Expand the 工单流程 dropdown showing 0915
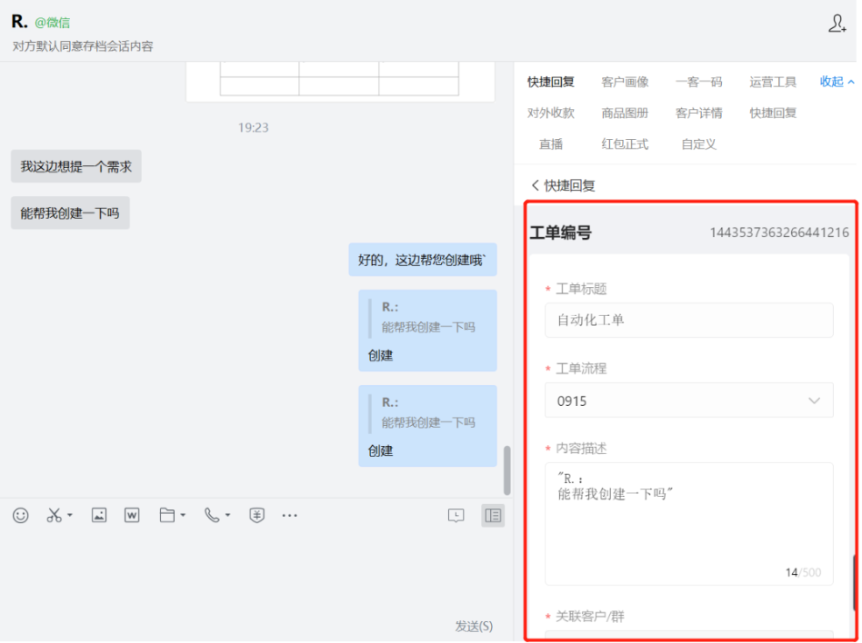 coord(689,401)
